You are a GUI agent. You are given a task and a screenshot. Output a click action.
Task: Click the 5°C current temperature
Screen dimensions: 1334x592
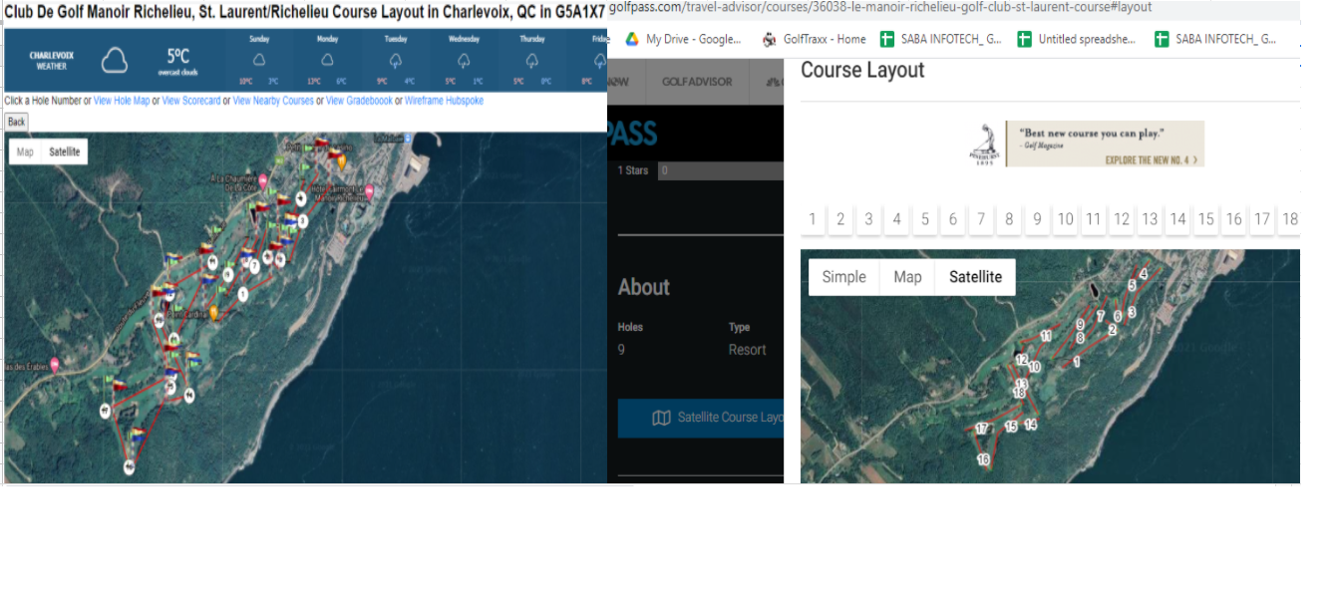click(179, 57)
